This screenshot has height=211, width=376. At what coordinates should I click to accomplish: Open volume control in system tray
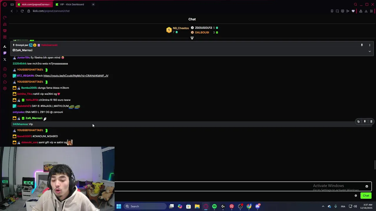pos(355,206)
